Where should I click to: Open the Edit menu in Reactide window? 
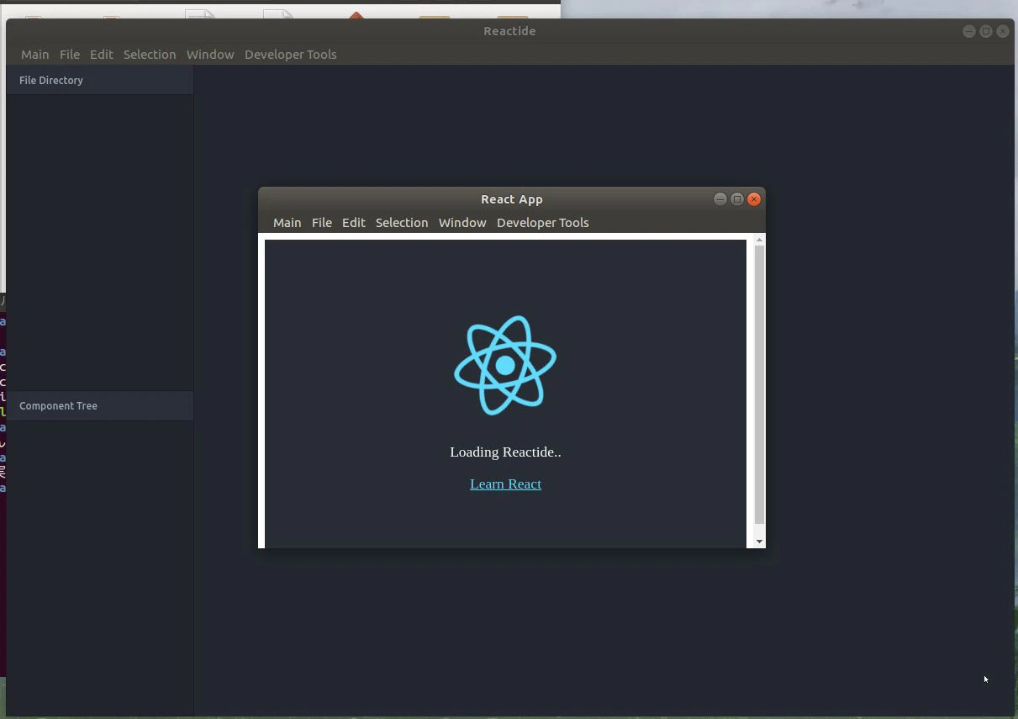coord(101,55)
